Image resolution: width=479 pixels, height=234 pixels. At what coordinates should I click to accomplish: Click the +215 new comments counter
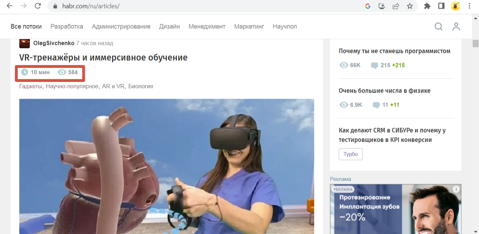click(x=398, y=65)
